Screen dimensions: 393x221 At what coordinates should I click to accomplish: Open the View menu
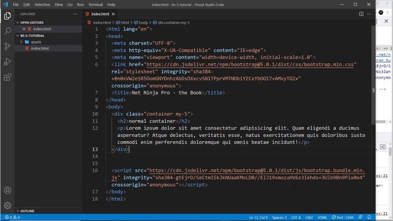click(59, 4)
